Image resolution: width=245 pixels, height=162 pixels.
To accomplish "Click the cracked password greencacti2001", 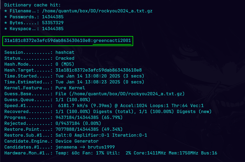I will (x=112, y=41).
